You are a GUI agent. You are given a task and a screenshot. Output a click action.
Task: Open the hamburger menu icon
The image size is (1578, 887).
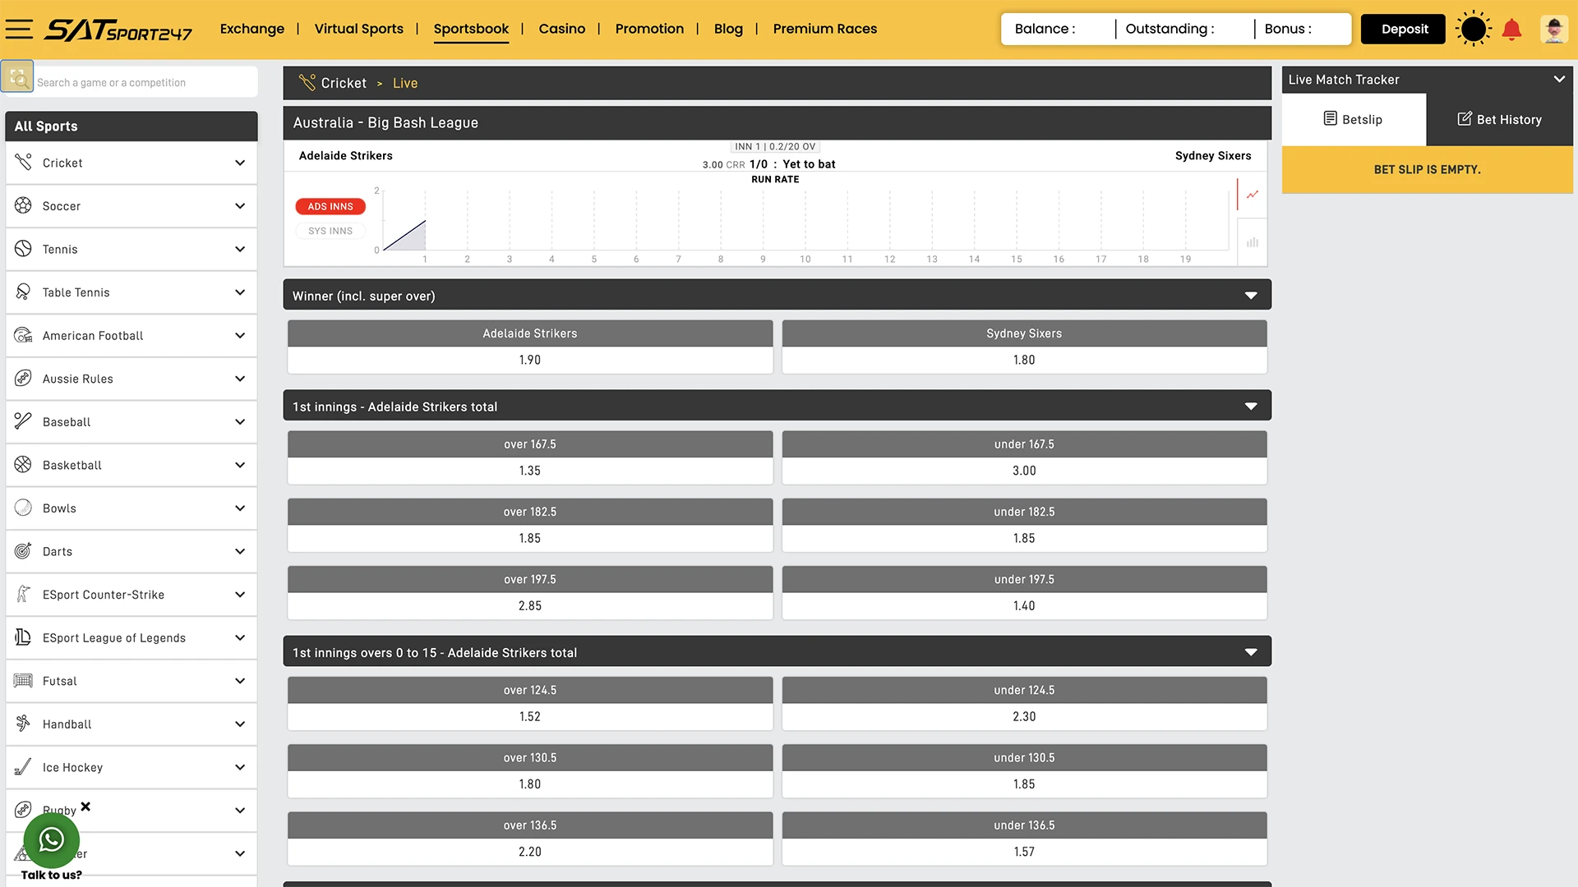[x=19, y=30]
